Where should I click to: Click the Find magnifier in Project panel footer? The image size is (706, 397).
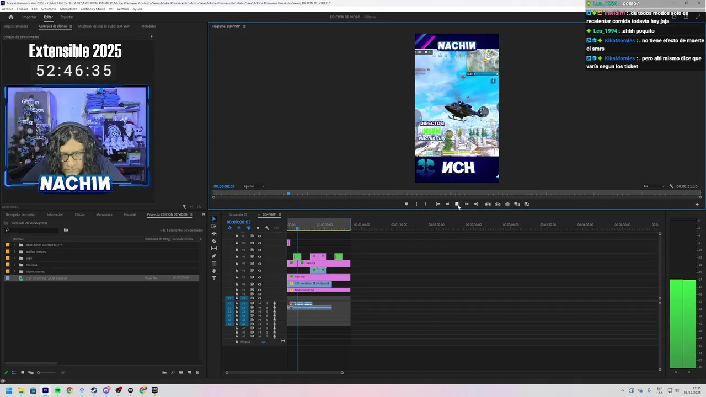click(173, 372)
